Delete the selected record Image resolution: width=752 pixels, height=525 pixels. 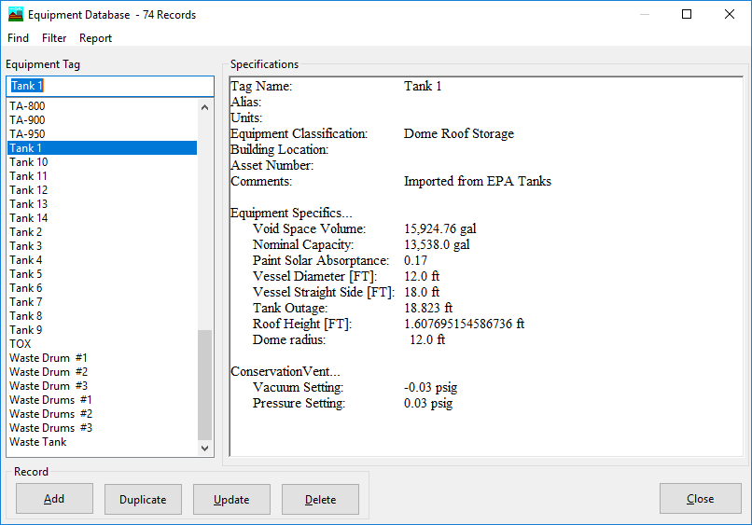pyautogui.click(x=320, y=499)
